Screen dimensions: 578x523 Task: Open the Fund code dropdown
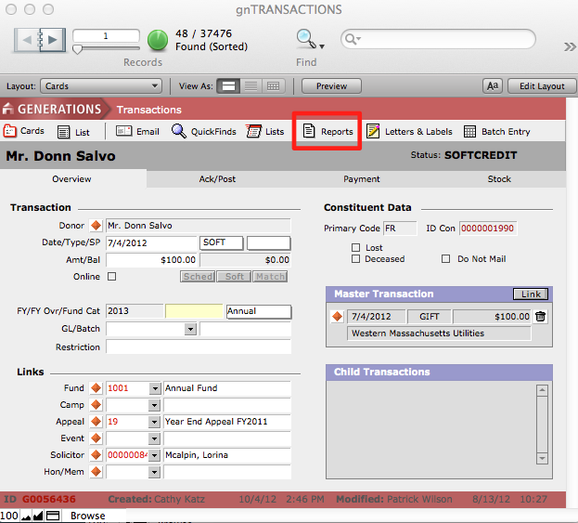(x=153, y=388)
